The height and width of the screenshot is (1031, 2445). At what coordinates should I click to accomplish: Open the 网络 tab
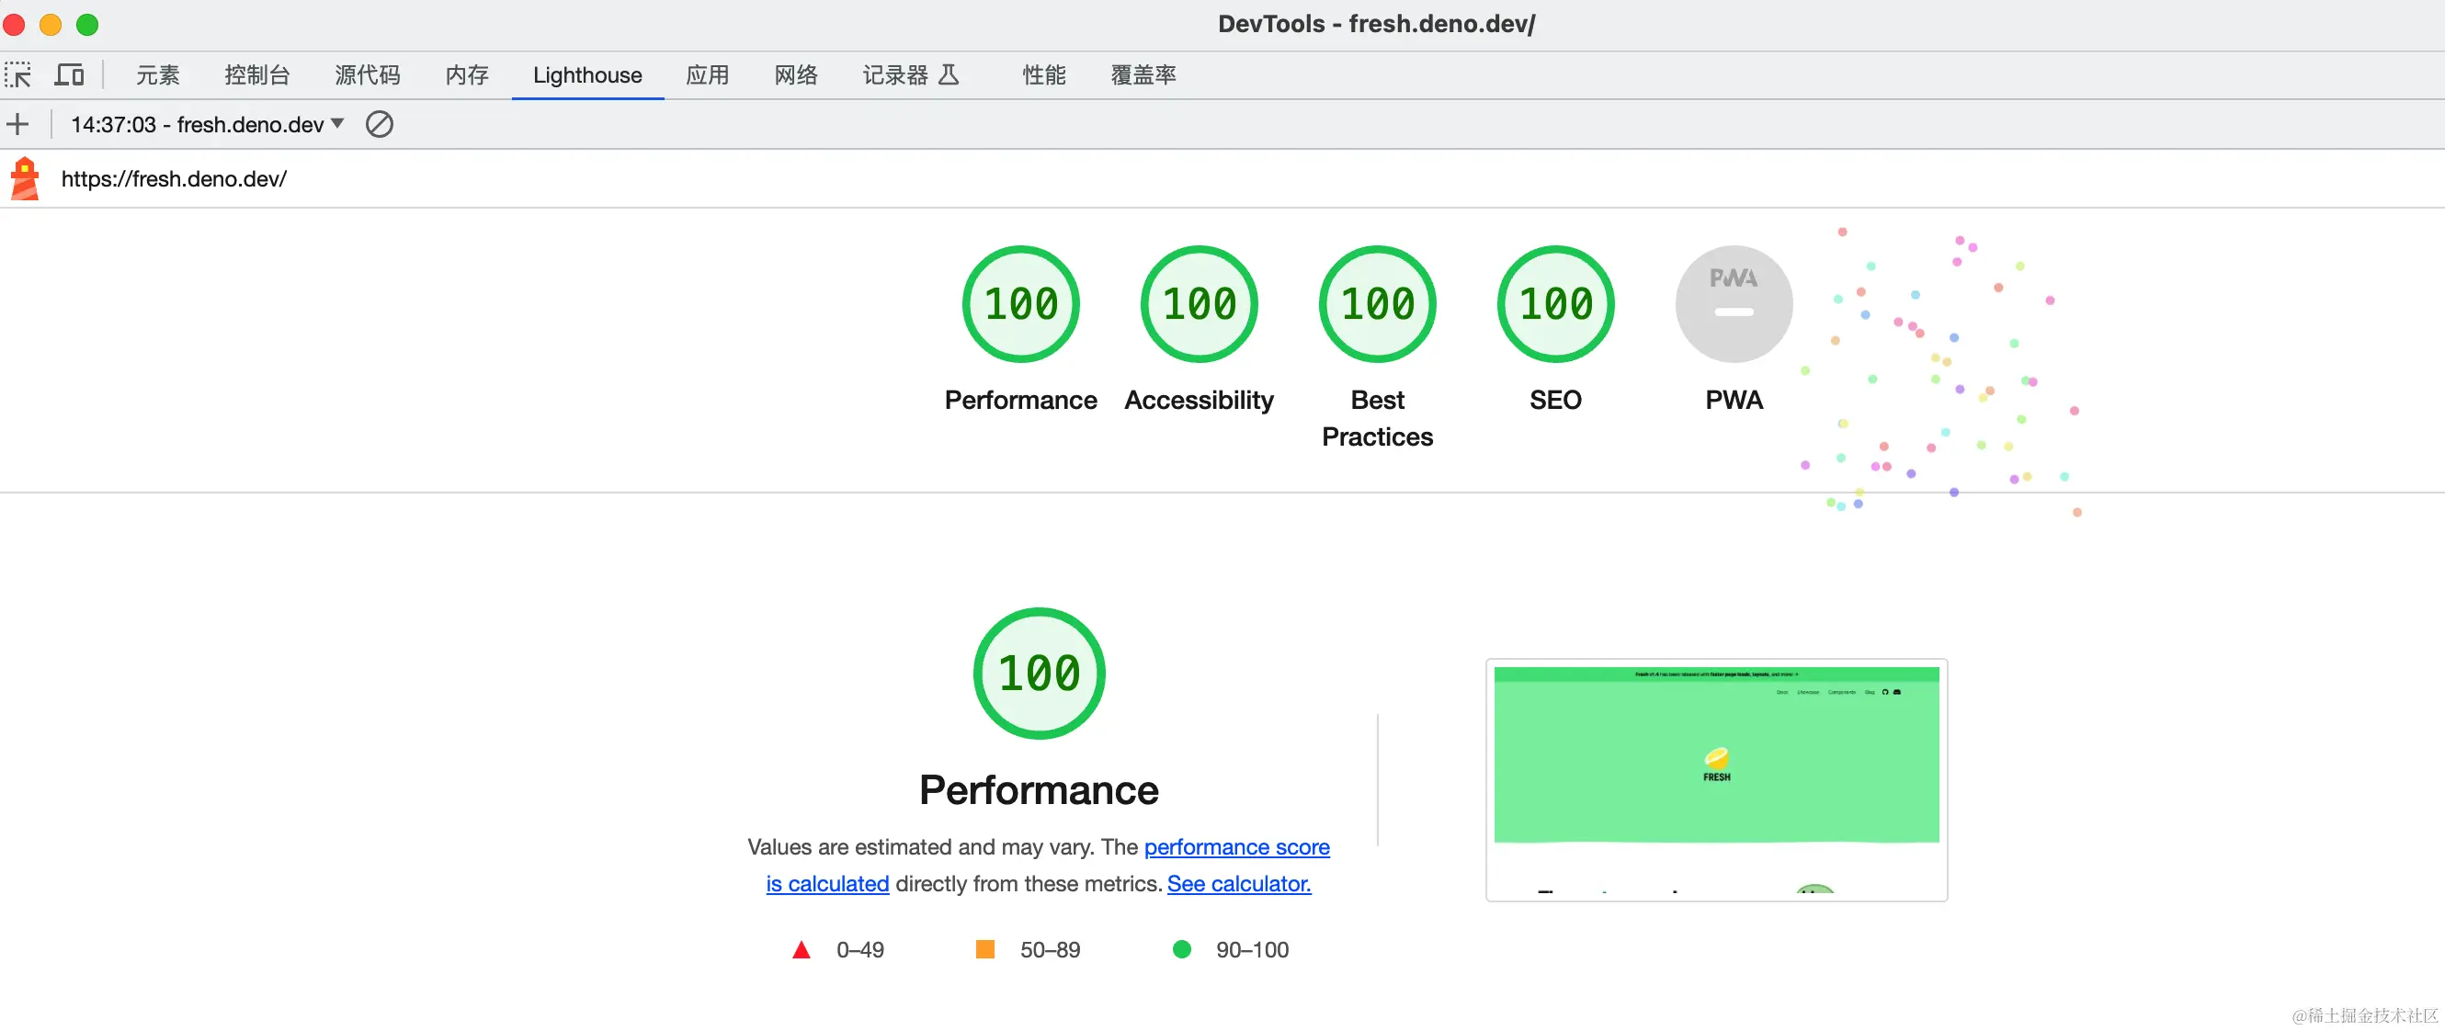pyautogui.click(x=796, y=75)
